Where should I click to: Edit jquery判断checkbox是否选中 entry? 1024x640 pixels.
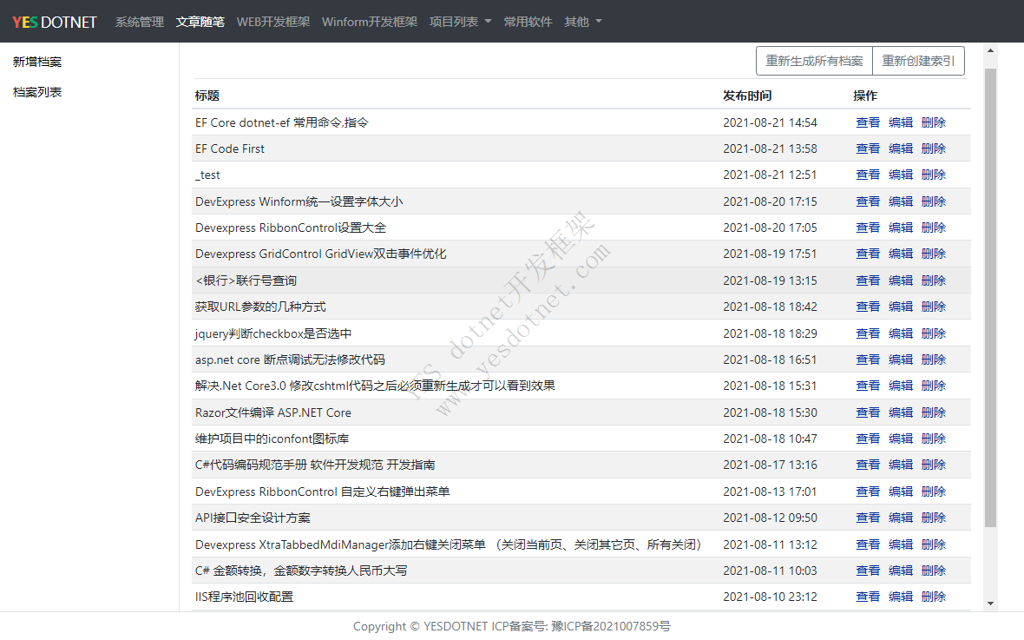pos(901,333)
